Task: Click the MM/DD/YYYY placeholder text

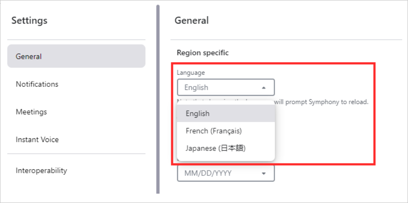Action: 208,173
